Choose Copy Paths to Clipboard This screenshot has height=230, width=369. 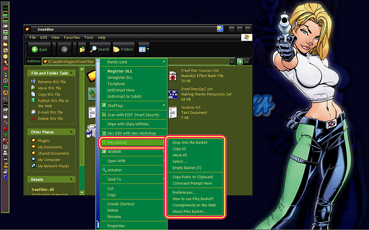193,177
